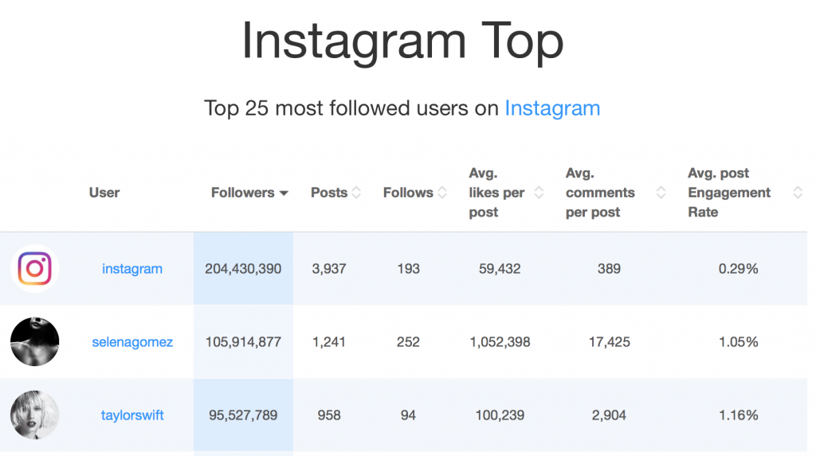Click the Instagram logo profile picture
The height and width of the screenshot is (456, 816).
(34, 268)
